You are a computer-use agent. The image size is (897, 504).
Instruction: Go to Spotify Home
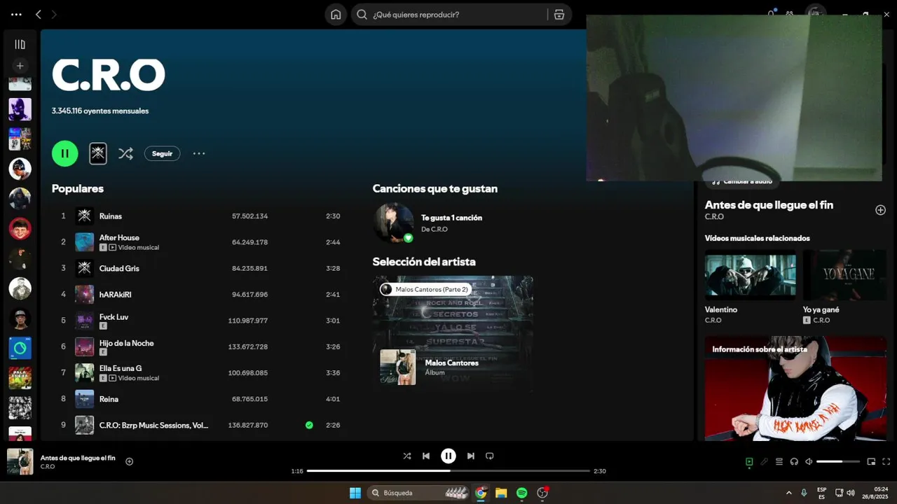tap(336, 15)
